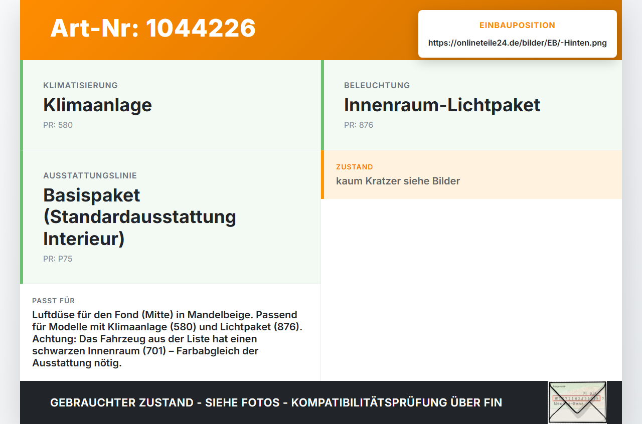Screen dimensions: 642x424
Task: Click the PASST FÜR label
Action: coord(54,301)
